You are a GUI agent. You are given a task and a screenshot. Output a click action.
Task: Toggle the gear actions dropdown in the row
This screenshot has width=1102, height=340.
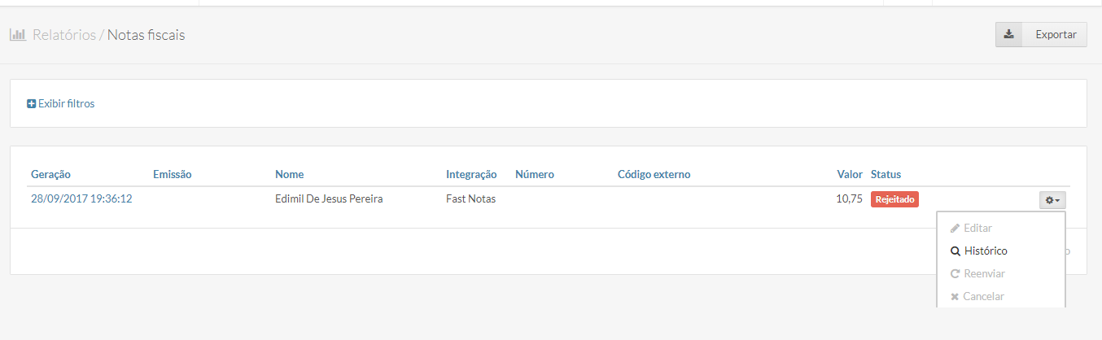tap(1052, 200)
